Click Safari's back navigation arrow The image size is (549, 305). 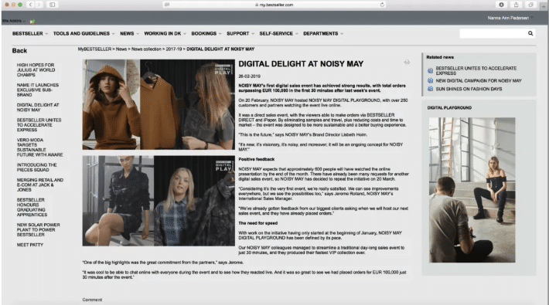(x=30, y=5)
